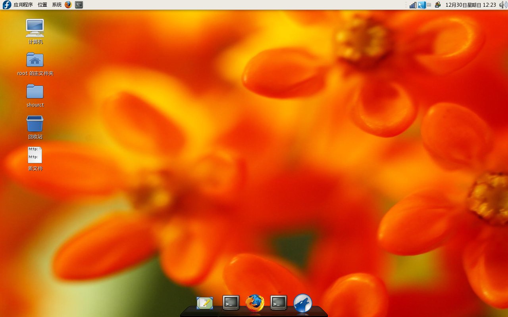Open the 系统 menu
The image size is (508, 317).
57,5
